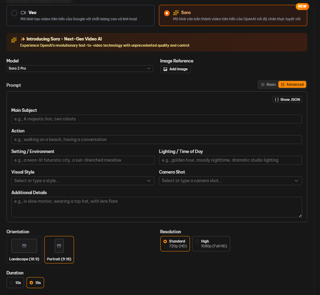The height and width of the screenshot is (295, 320).
Task: Select the Sora model radio button
Action: (x=167, y=13)
